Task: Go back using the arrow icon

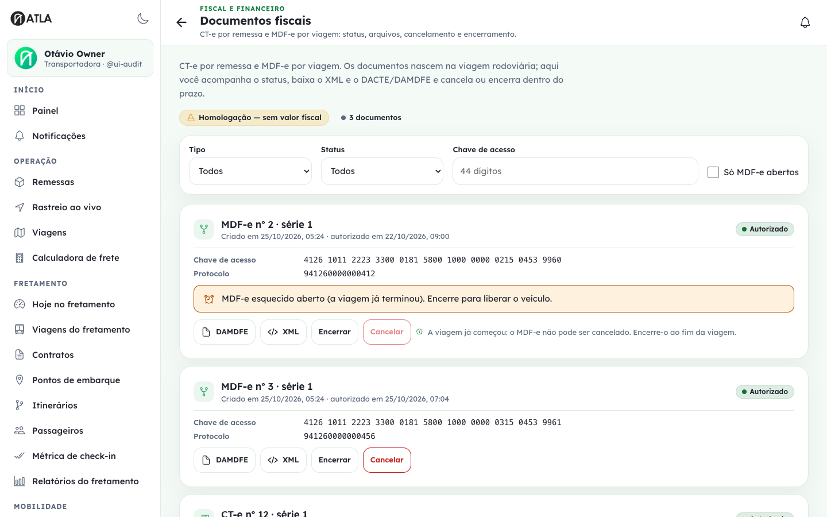Action: [x=181, y=22]
